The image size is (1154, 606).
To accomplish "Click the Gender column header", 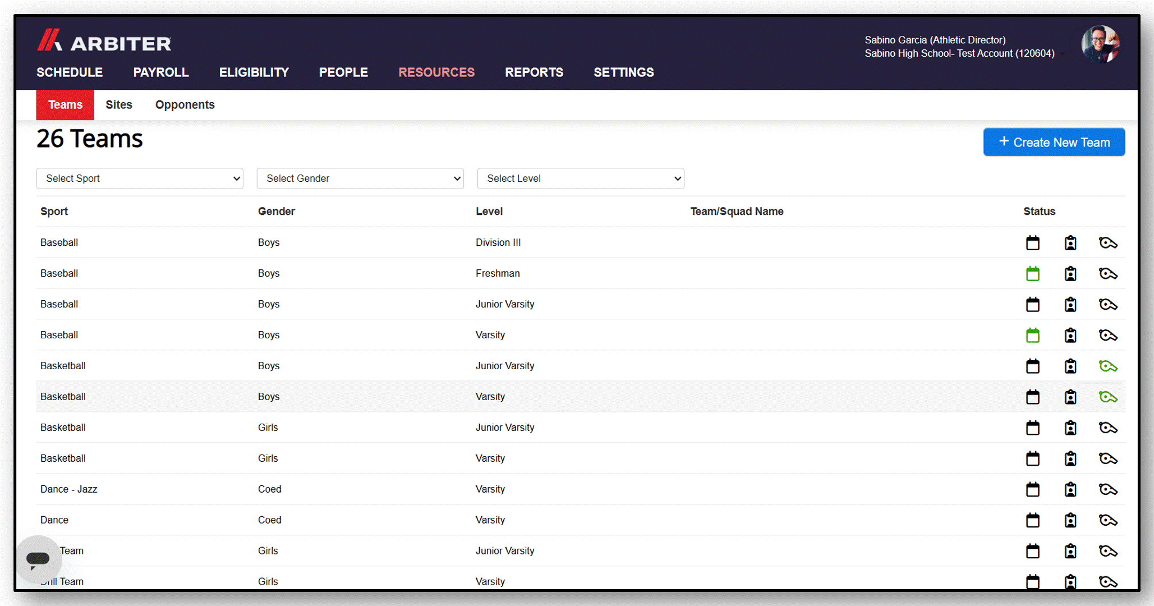I will 277,212.
